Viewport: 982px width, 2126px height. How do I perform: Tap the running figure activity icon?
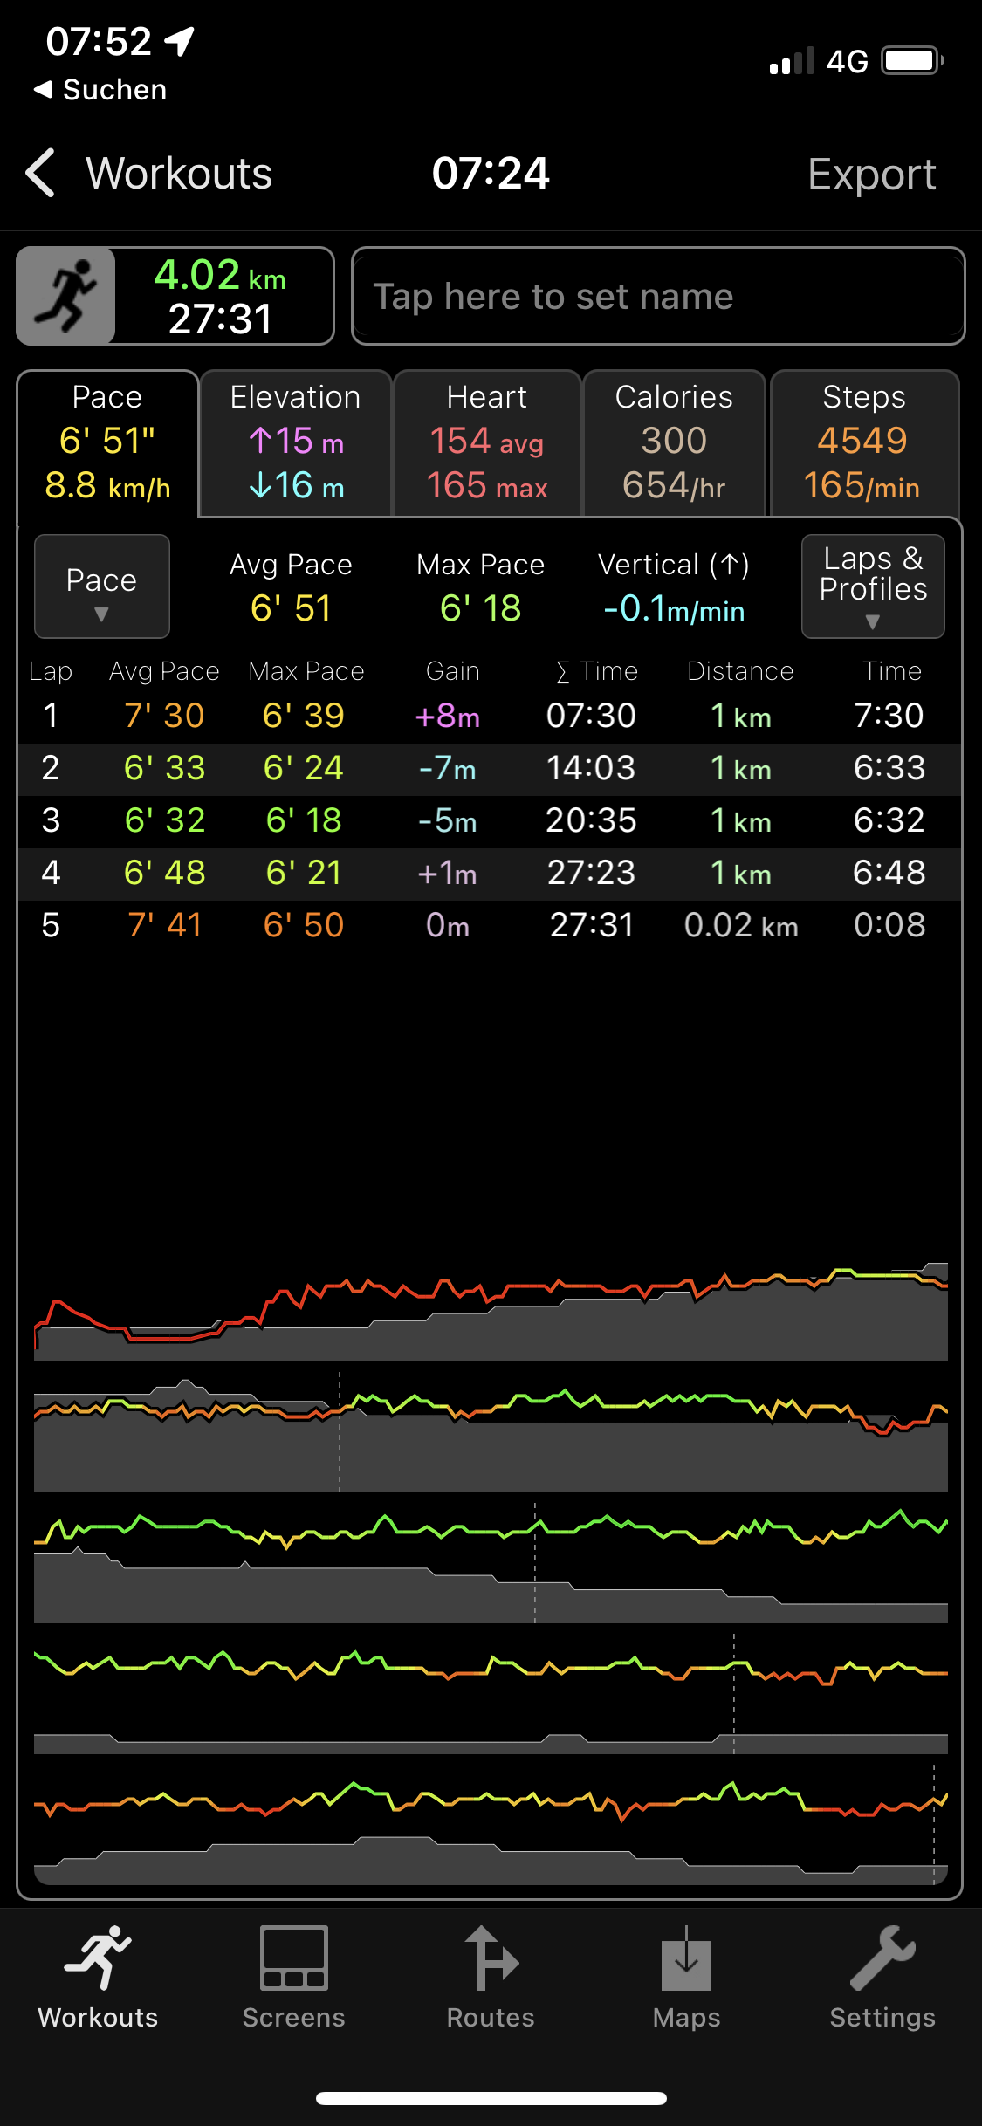tap(66, 296)
